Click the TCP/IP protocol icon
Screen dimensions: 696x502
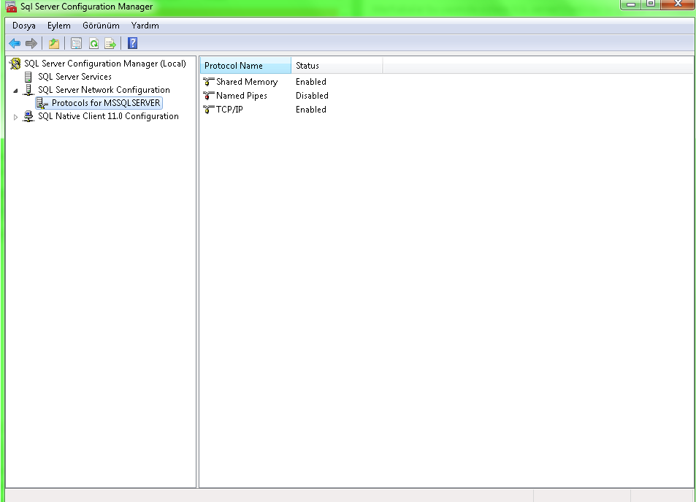(x=209, y=110)
